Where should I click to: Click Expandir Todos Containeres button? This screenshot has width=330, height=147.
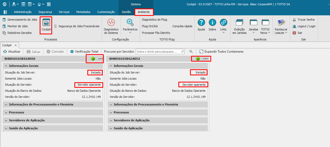tap(221, 52)
